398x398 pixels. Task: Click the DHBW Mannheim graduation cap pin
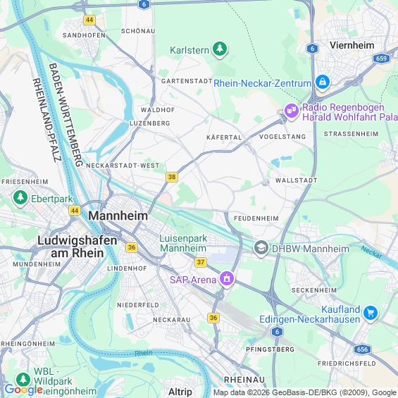coord(261,248)
